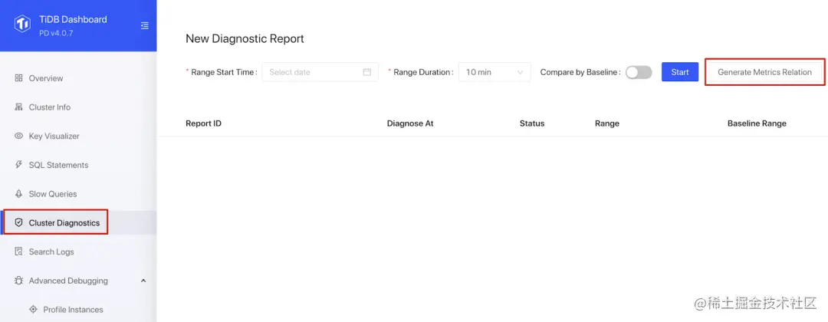Viewport: 828px width, 322px height.
Task: Open Profile Instances submenu item
Action: click(x=78, y=310)
